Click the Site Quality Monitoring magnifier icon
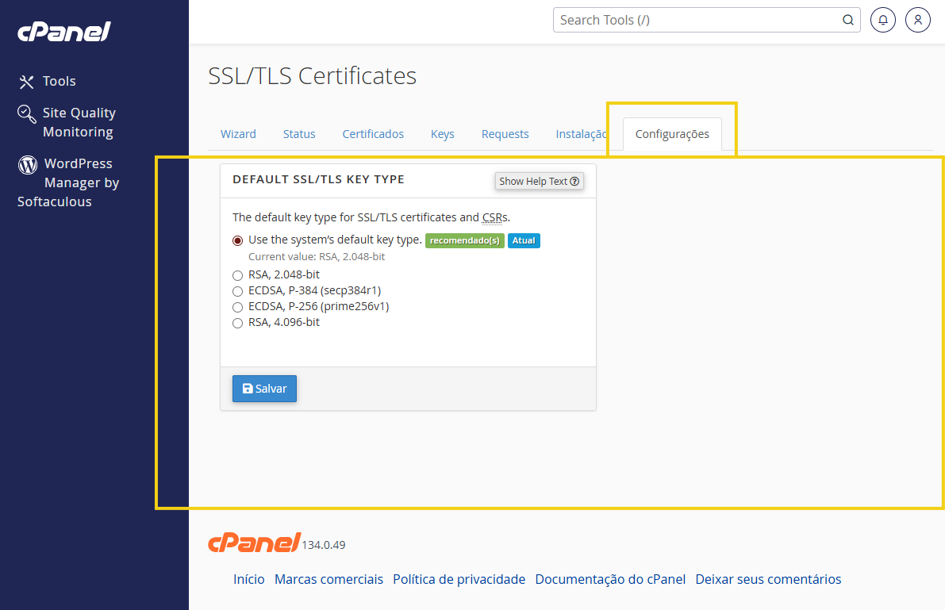945x610 pixels. pos(26,113)
